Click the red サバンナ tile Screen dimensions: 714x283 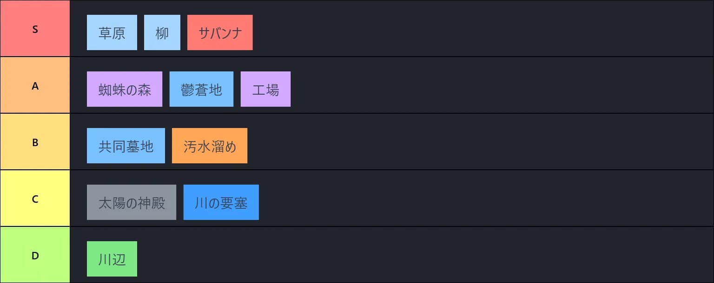[x=220, y=32]
